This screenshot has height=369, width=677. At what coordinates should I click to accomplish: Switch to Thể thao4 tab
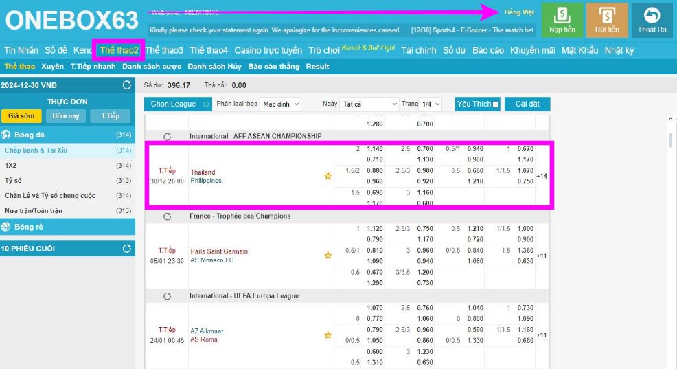pos(209,50)
